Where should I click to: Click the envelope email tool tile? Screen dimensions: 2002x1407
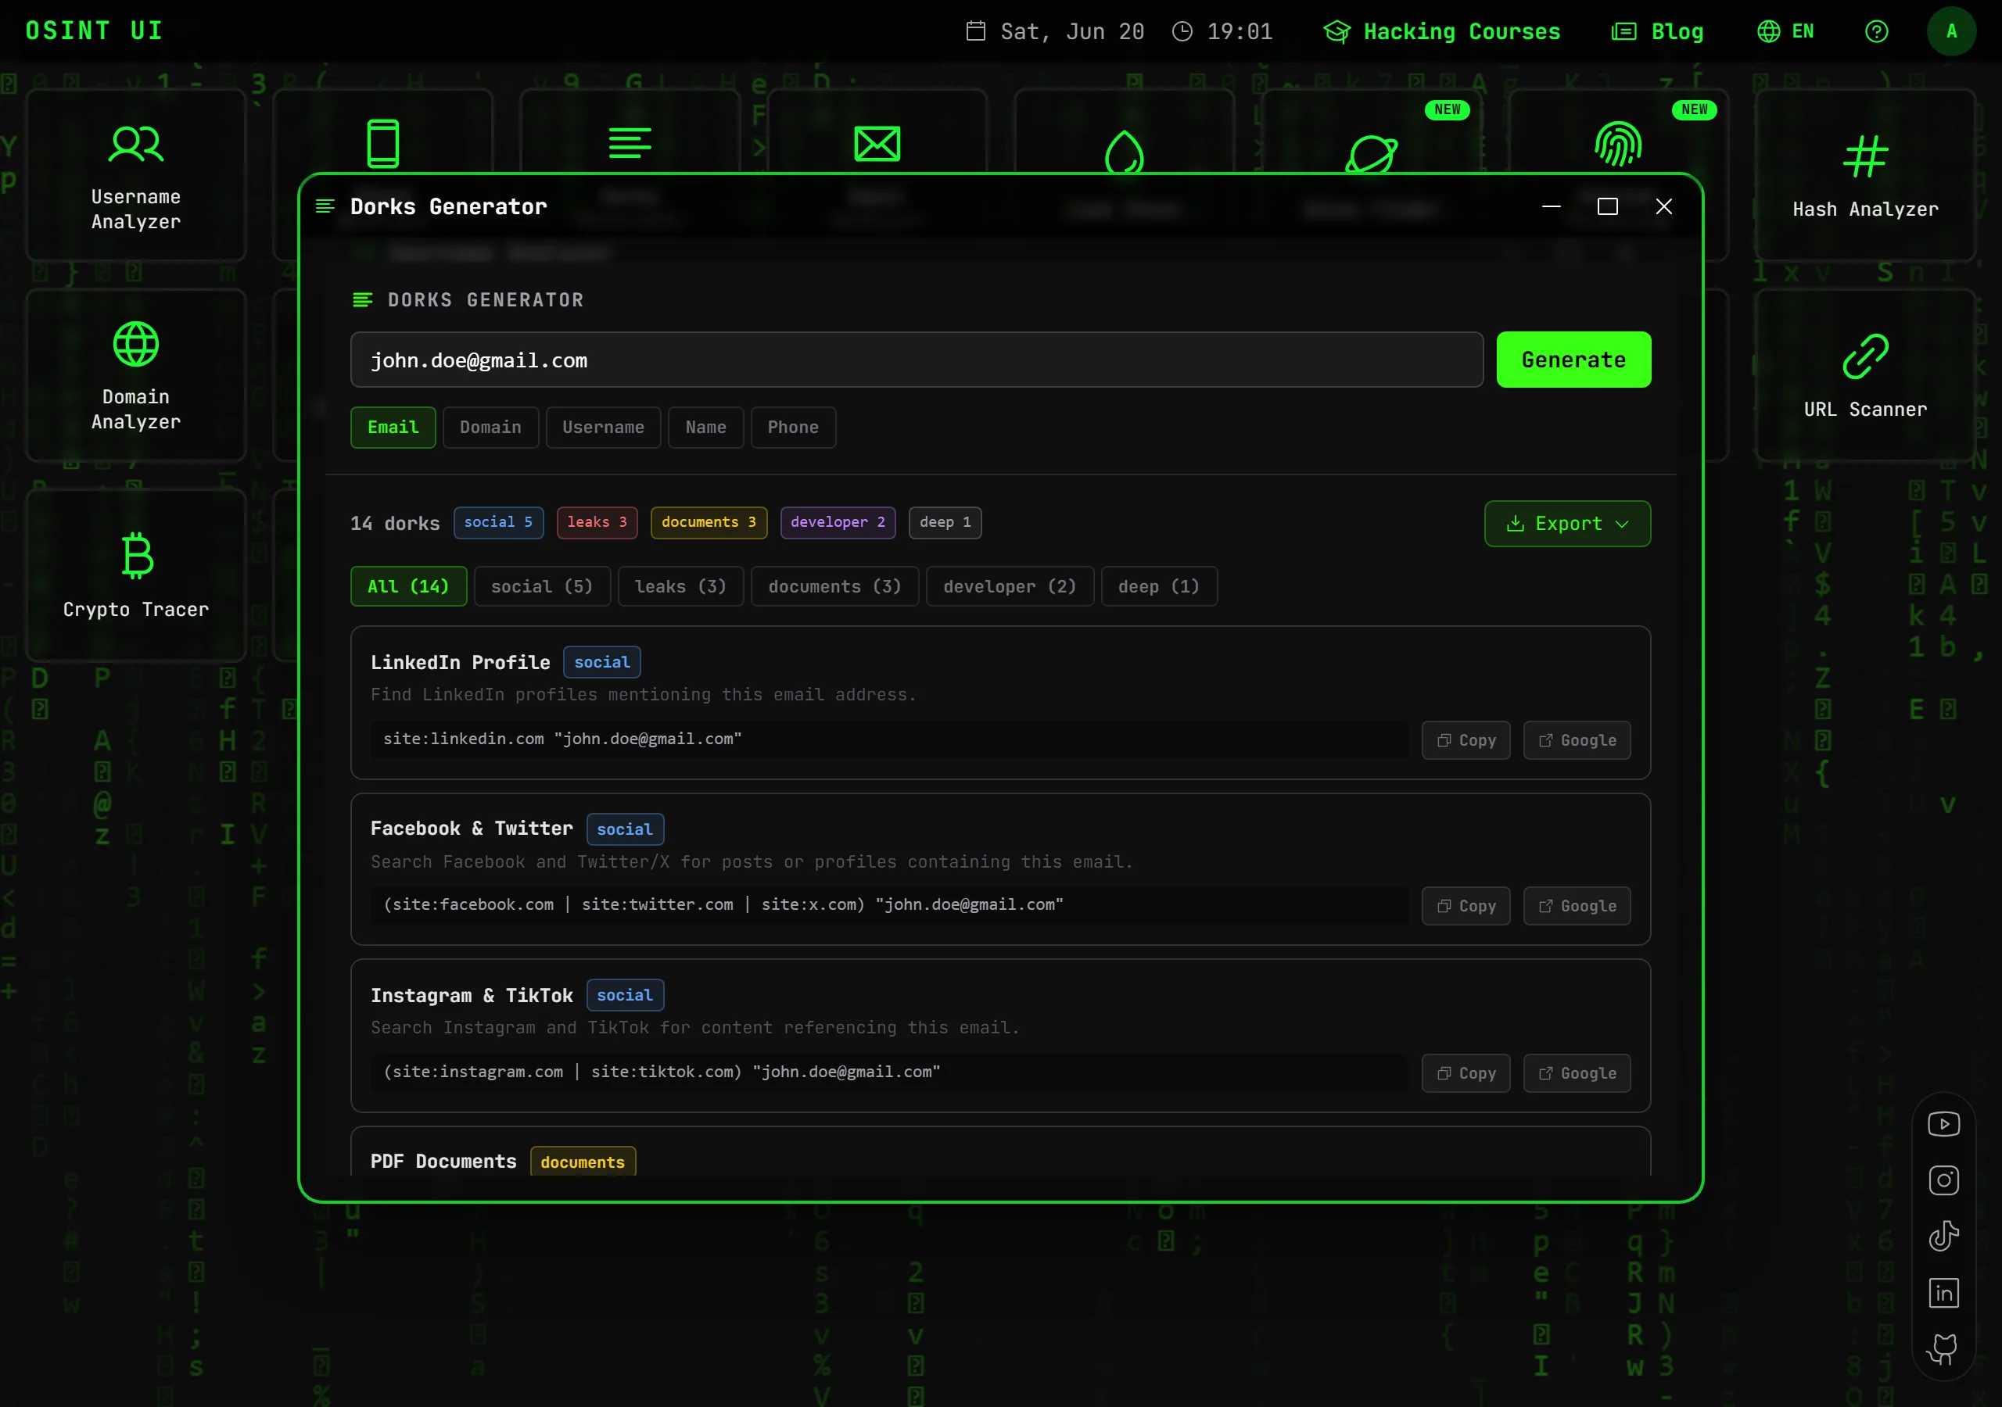877,143
